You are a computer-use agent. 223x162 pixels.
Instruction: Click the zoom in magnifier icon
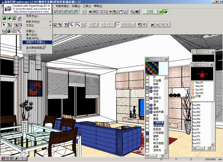[x=100, y=12]
